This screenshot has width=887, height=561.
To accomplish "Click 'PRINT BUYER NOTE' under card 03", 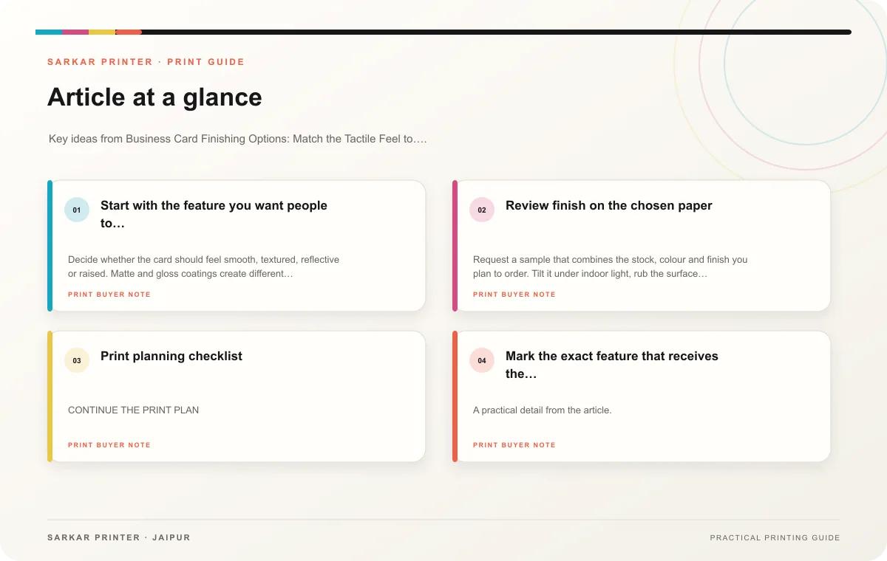I will pos(109,445).
